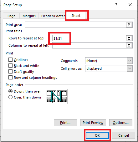Collapse dialog via Print area range icon
Image resolution: width=138 pixels, height=142 pixels.
click(x=129, y=25)
